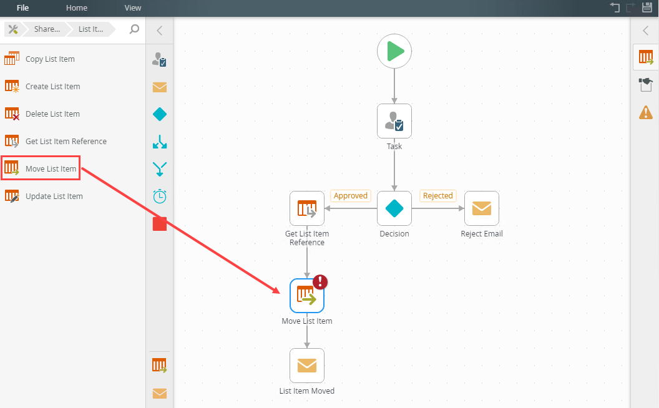This screenshot has width=659, height=408.
Task: Click the Decision label text
Action: coord(394,233)
